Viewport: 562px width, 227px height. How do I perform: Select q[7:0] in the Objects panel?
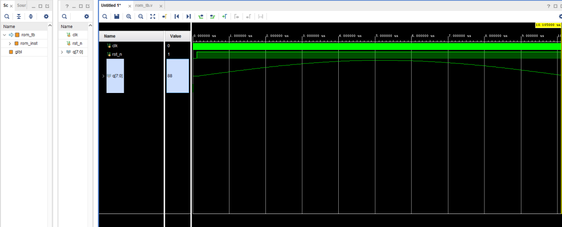[x=78, y=52]
